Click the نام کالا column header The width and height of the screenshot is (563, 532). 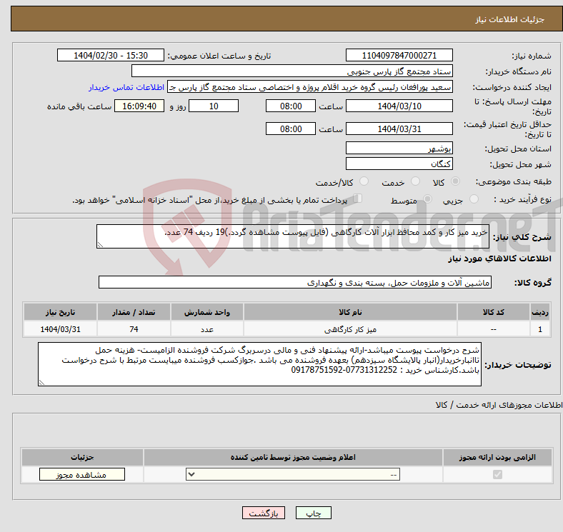click(x=350, y=312)
